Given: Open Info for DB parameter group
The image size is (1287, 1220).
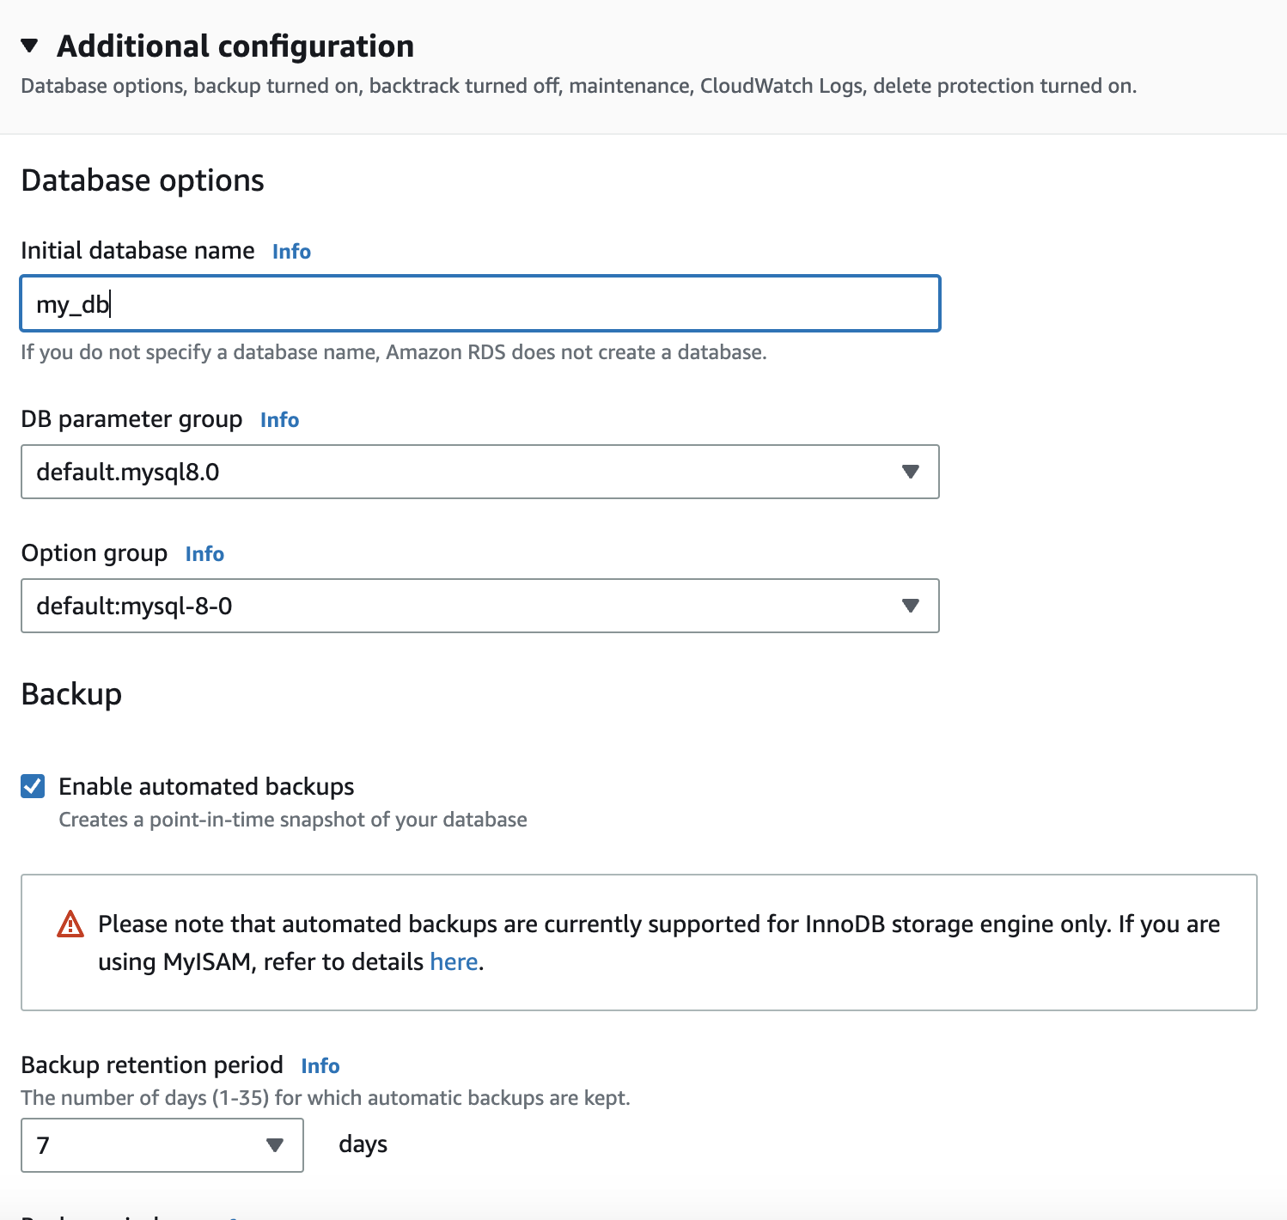Looking at the screenshot, I should click(279, 420).
